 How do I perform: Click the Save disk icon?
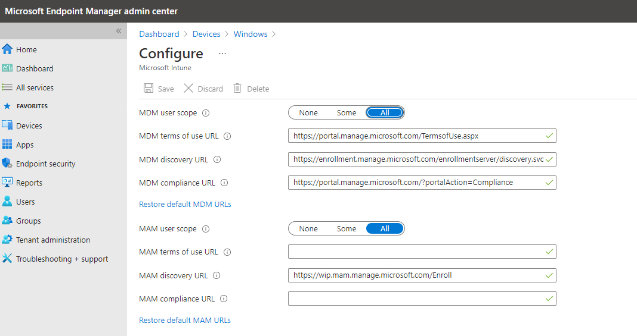(x=149, y=89)
